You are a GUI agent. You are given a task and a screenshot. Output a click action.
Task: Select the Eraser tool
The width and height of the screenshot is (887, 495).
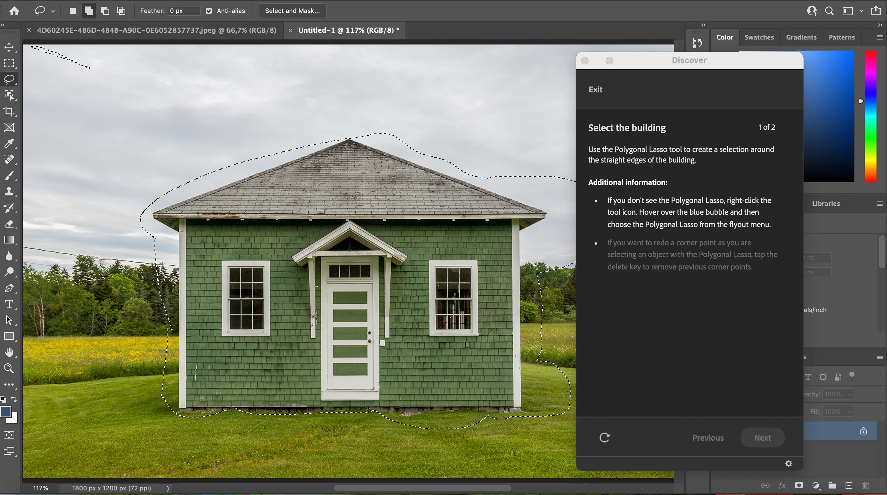coord(9,224)
